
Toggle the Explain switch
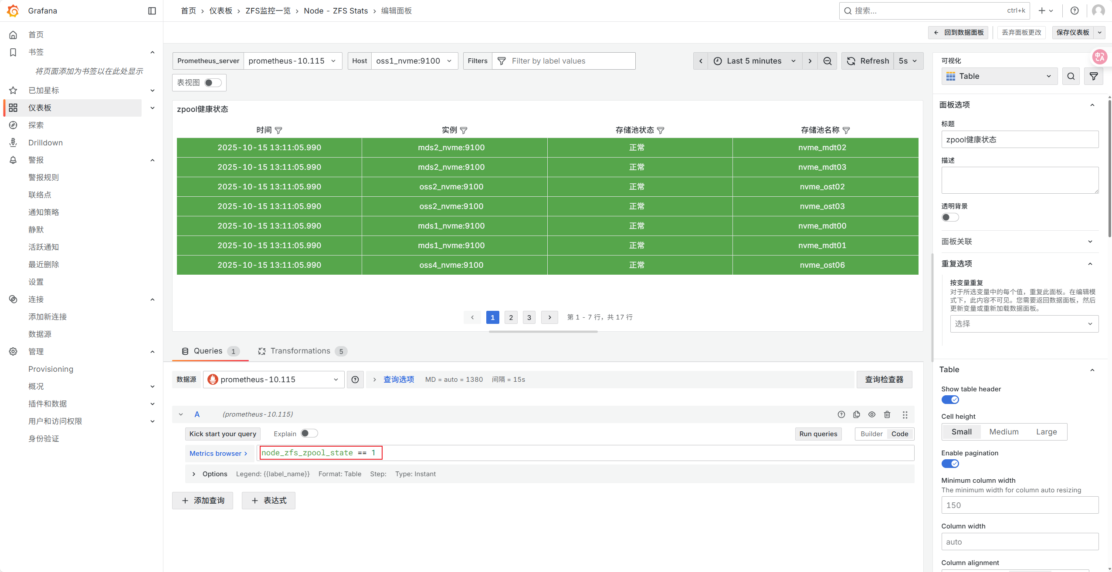309,434
